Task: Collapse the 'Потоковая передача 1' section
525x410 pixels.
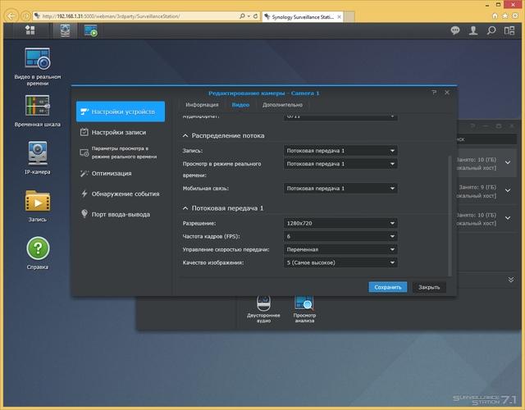Action: 185,208
